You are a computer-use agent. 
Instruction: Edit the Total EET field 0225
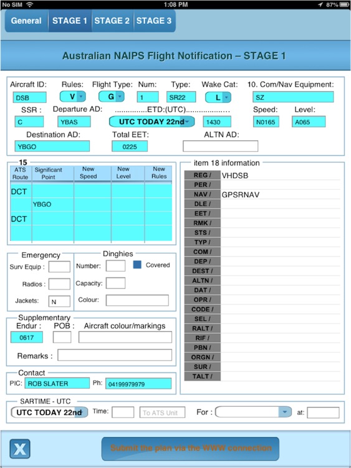tap(130, 146)
